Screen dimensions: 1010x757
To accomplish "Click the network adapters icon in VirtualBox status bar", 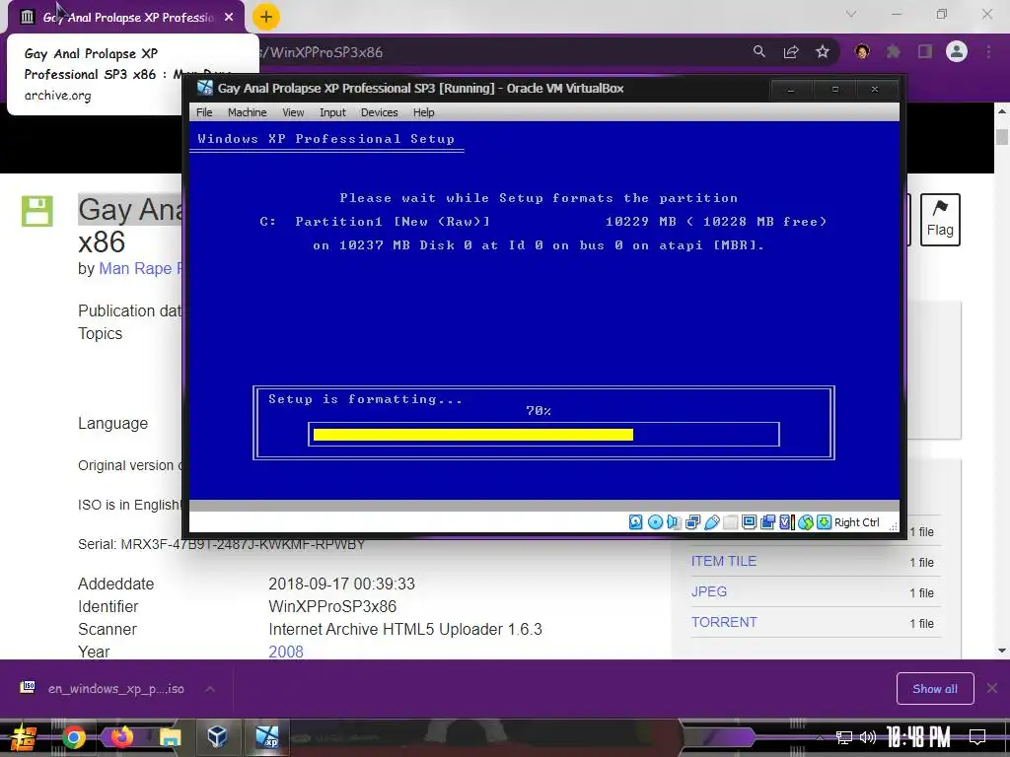I will click(693, 522).
